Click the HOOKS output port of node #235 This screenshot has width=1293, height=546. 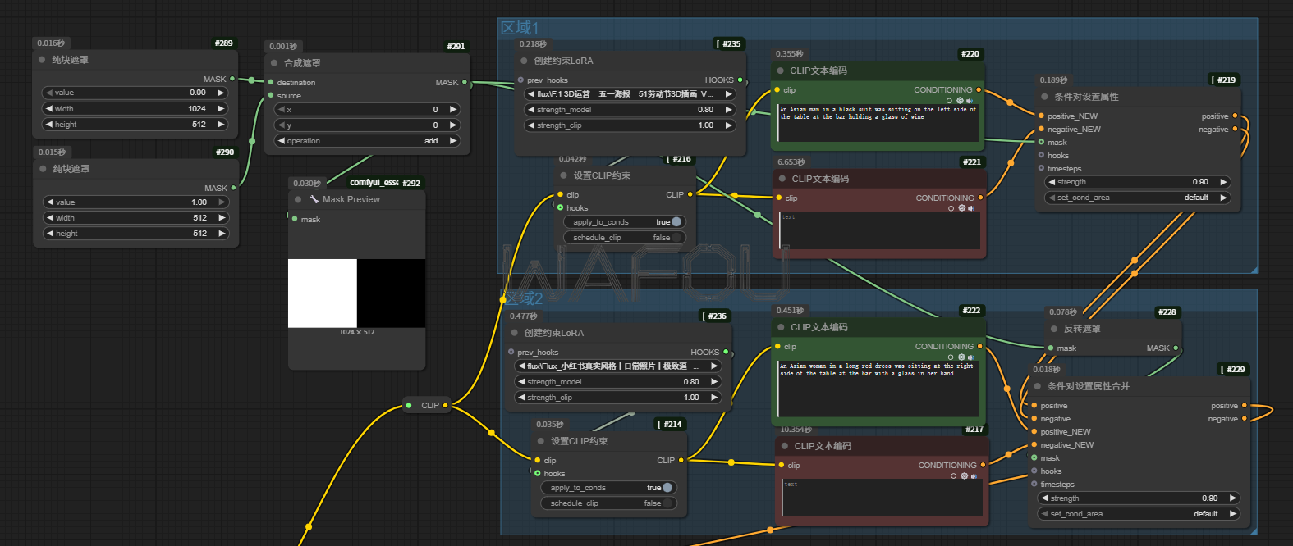coord(740,80)
